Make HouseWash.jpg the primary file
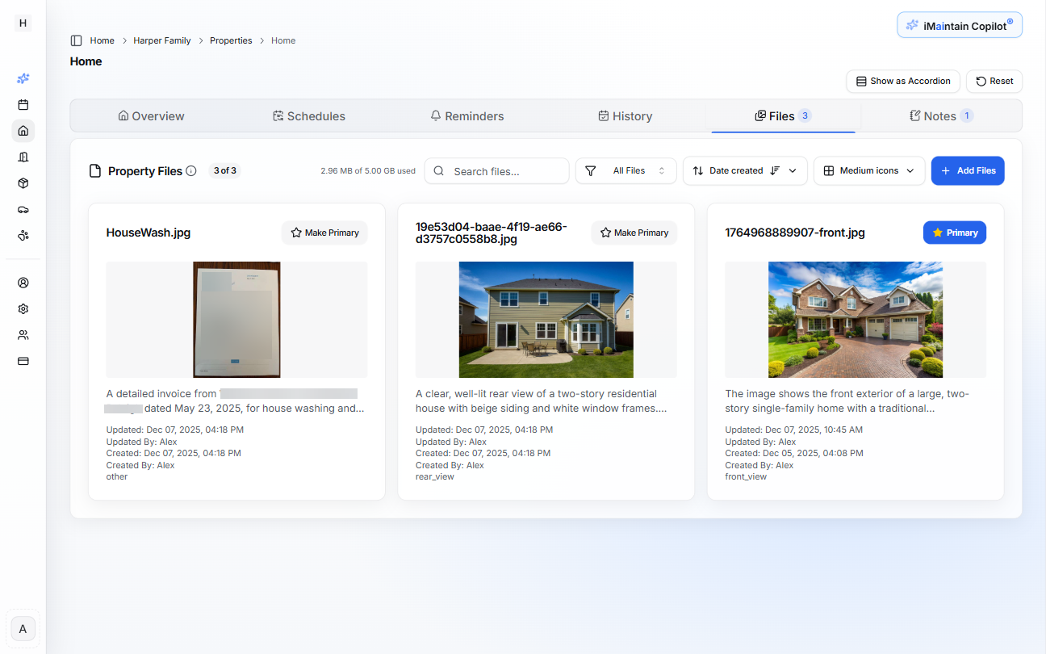Viewport: 1046px width, 654px height. point(324,232)
